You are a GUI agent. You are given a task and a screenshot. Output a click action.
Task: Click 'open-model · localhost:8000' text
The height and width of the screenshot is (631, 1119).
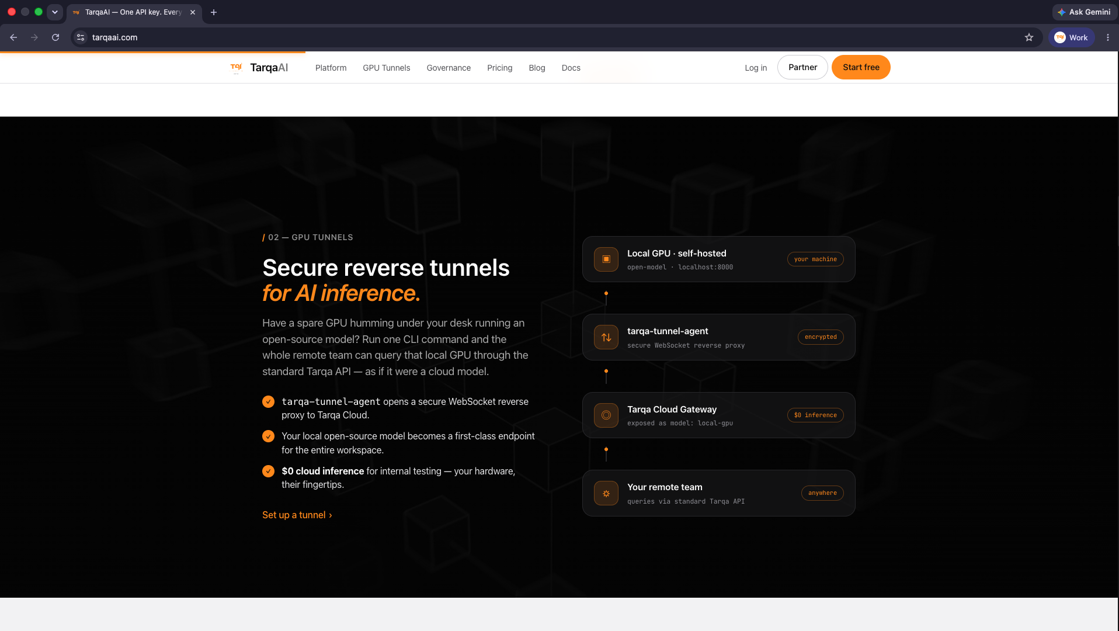coord(680,267)
